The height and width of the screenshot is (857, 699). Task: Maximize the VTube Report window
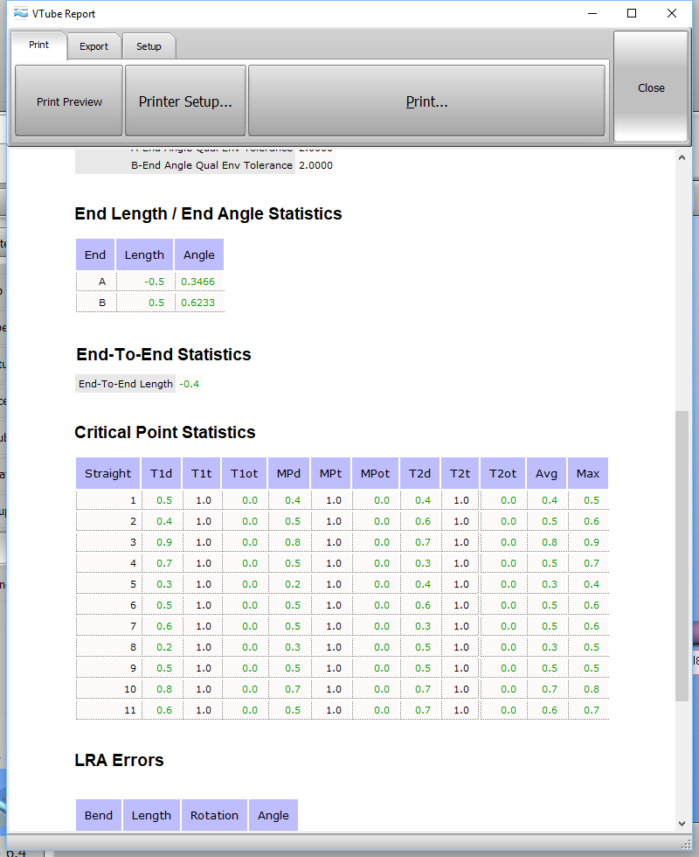pos(632,14)
